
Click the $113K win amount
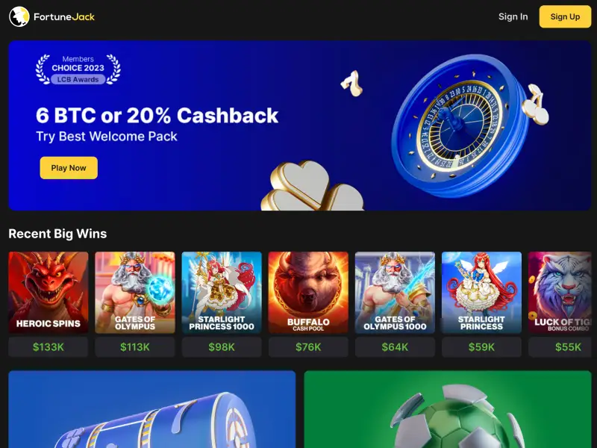(135, 347)
